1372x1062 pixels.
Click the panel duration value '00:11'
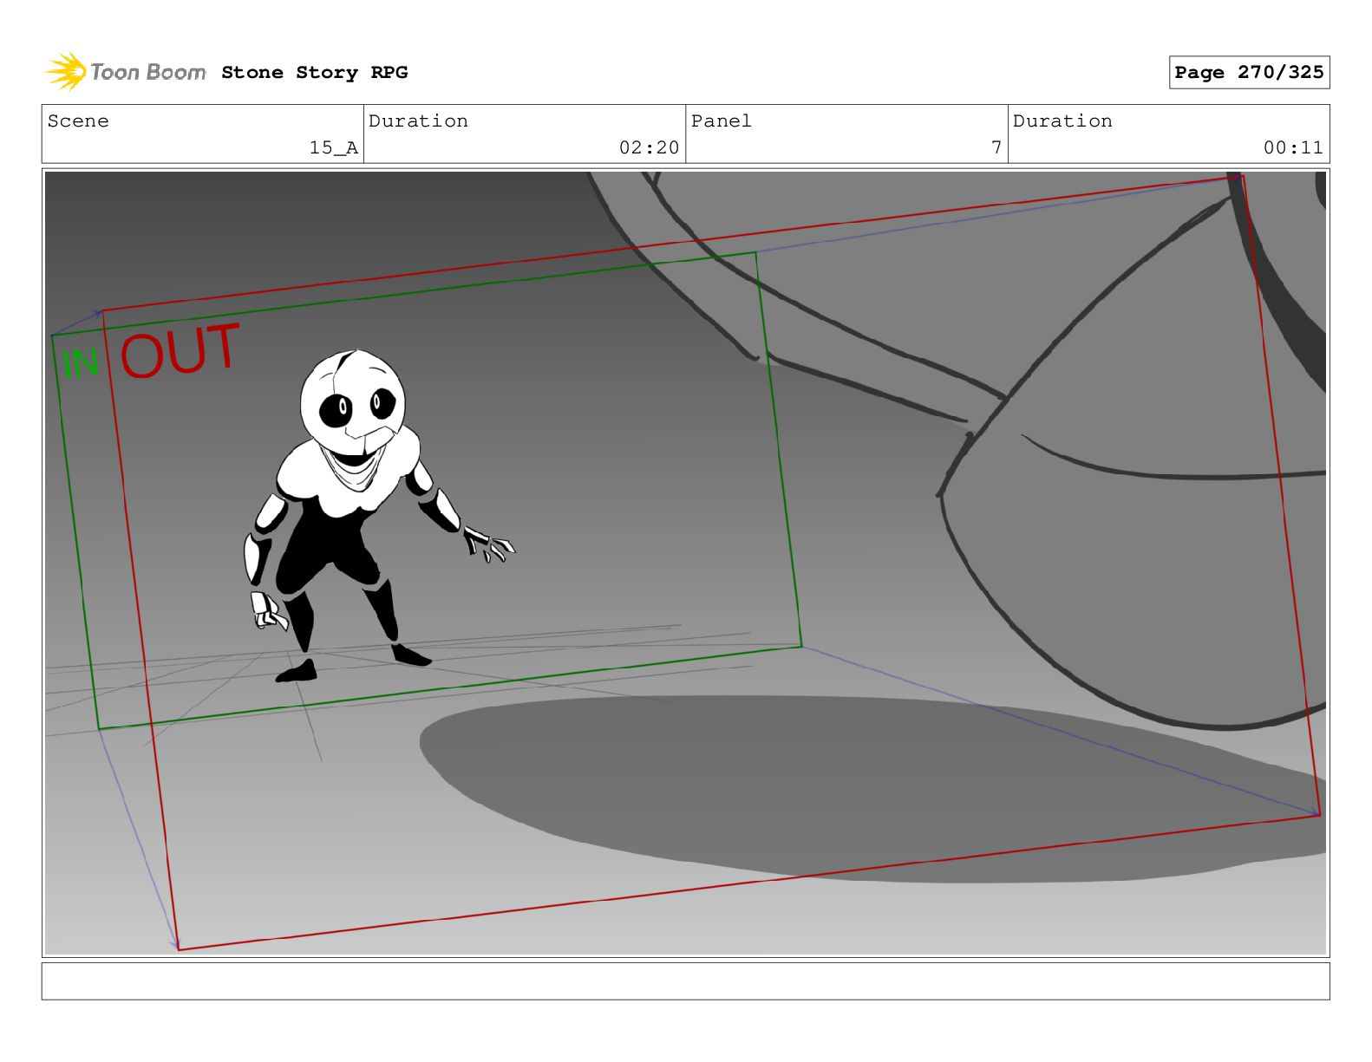pyautogui.click(x=1293, y=148)
